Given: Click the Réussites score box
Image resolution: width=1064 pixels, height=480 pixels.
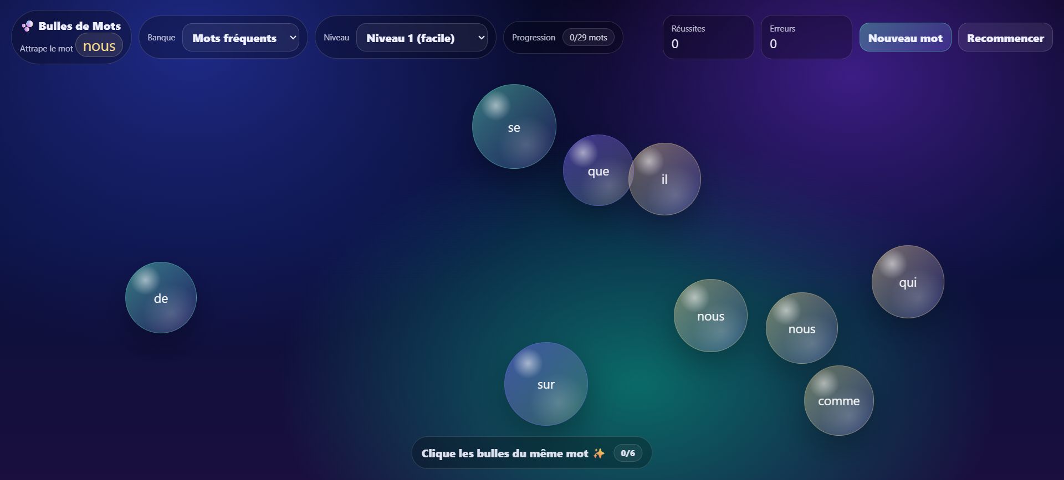Looking at the screenshot, I should point(708,37).
